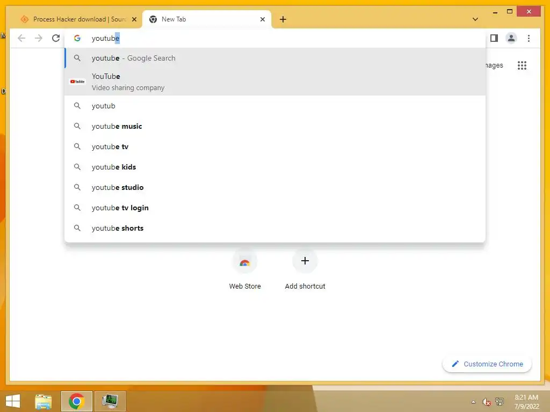The width and height of the screenshot is (550, 412).
Task: Minimize the Chrome window
Action: tap(495, 12)
